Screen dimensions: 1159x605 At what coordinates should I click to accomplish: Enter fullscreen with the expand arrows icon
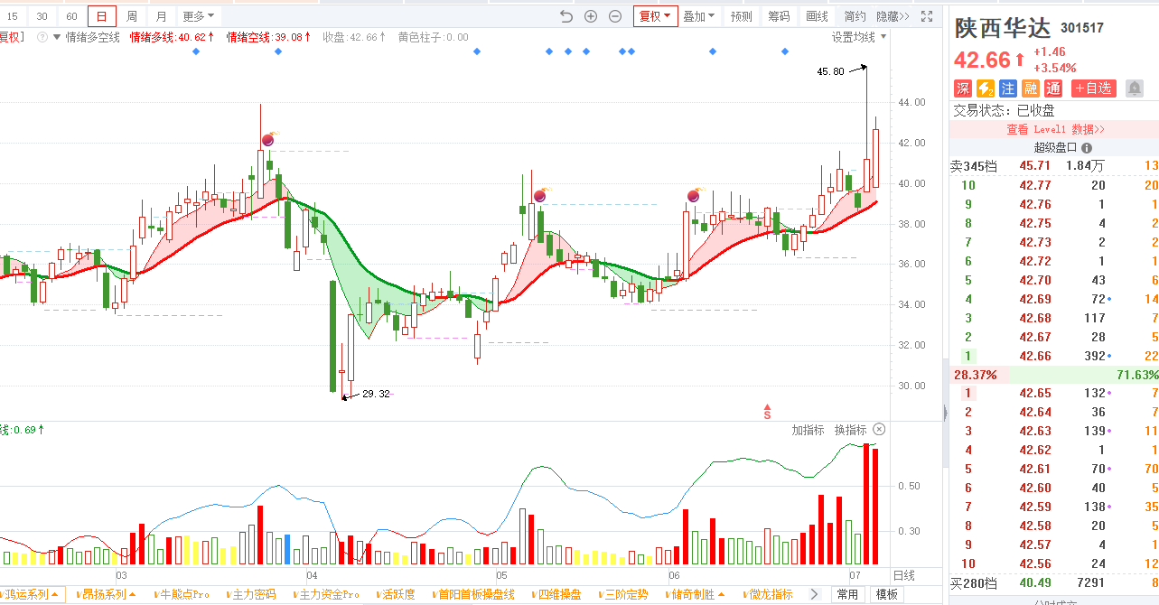tap(926, 16)
